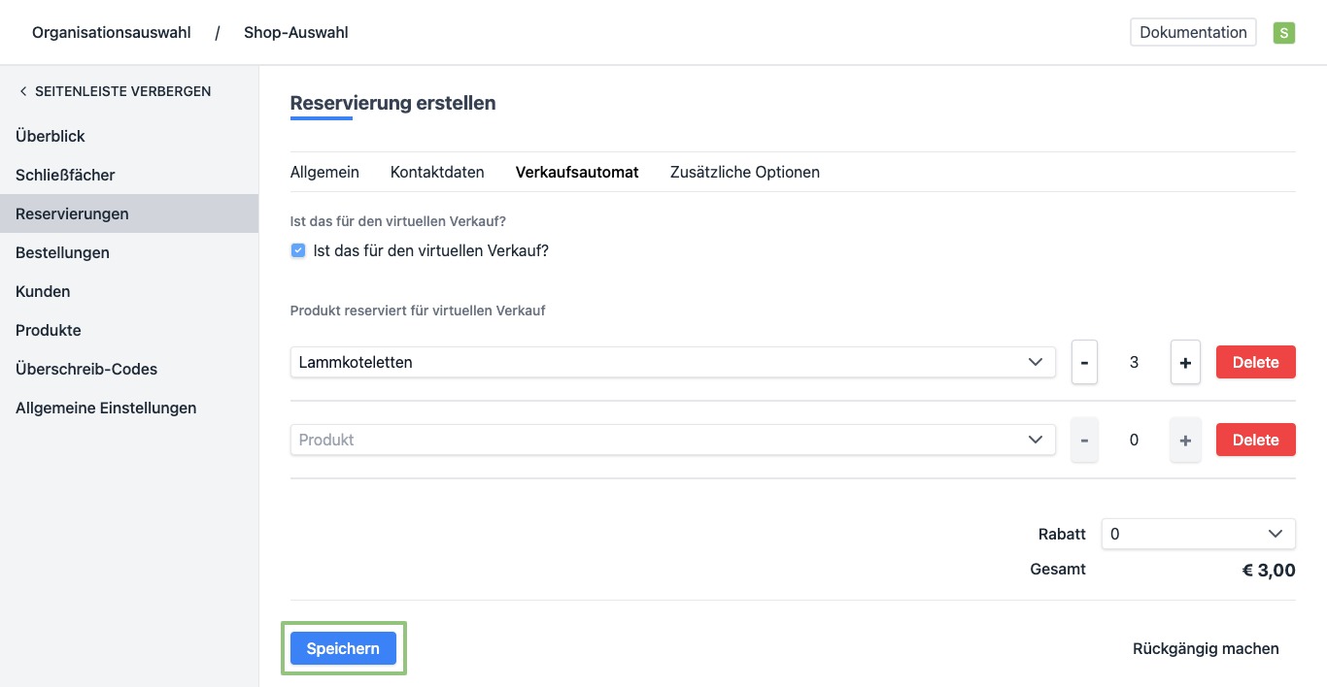This screenshot has width=1327, height=687.
Task: Increase Lammkoteletten quantity with plus button
Action: [x=1185, y=362]
